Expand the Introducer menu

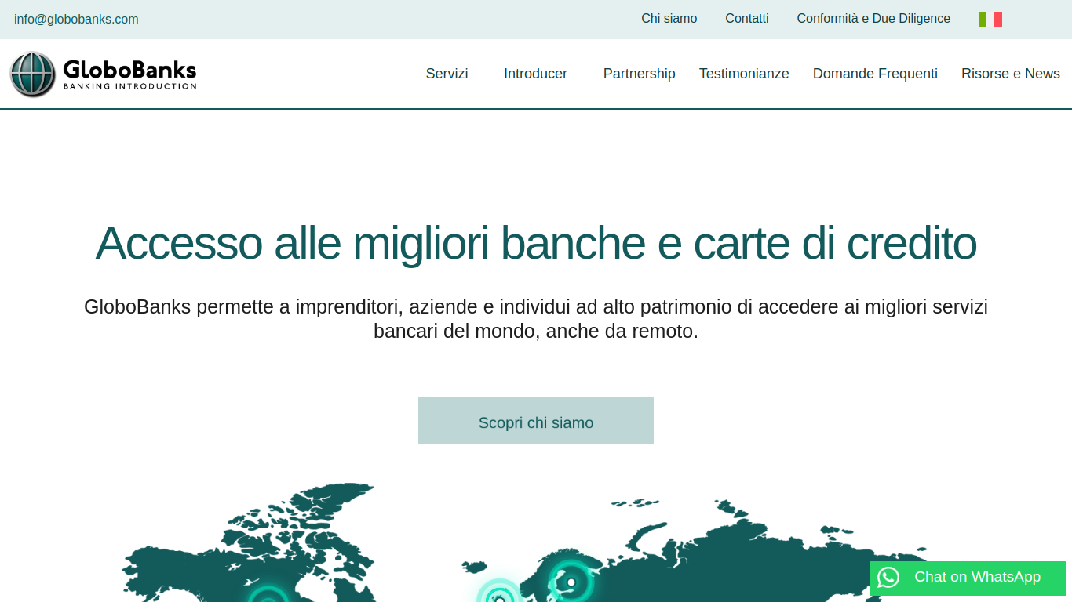pyautogui.click(x=535, y=74)
